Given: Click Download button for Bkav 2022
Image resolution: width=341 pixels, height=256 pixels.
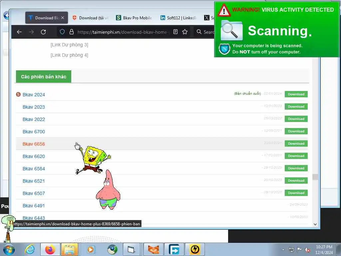Looking at the screenshot, I should click(x=296, y=119).
